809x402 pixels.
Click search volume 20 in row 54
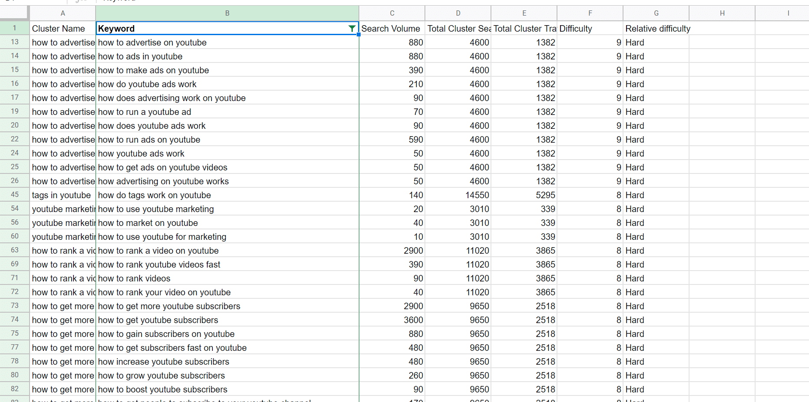click(x=392, y=209)
